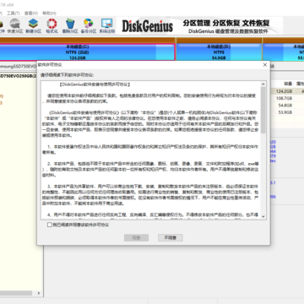Close the license agreement dialog
Image resolution: width=304 pixels, height=304 pixels.
(265, 65)
